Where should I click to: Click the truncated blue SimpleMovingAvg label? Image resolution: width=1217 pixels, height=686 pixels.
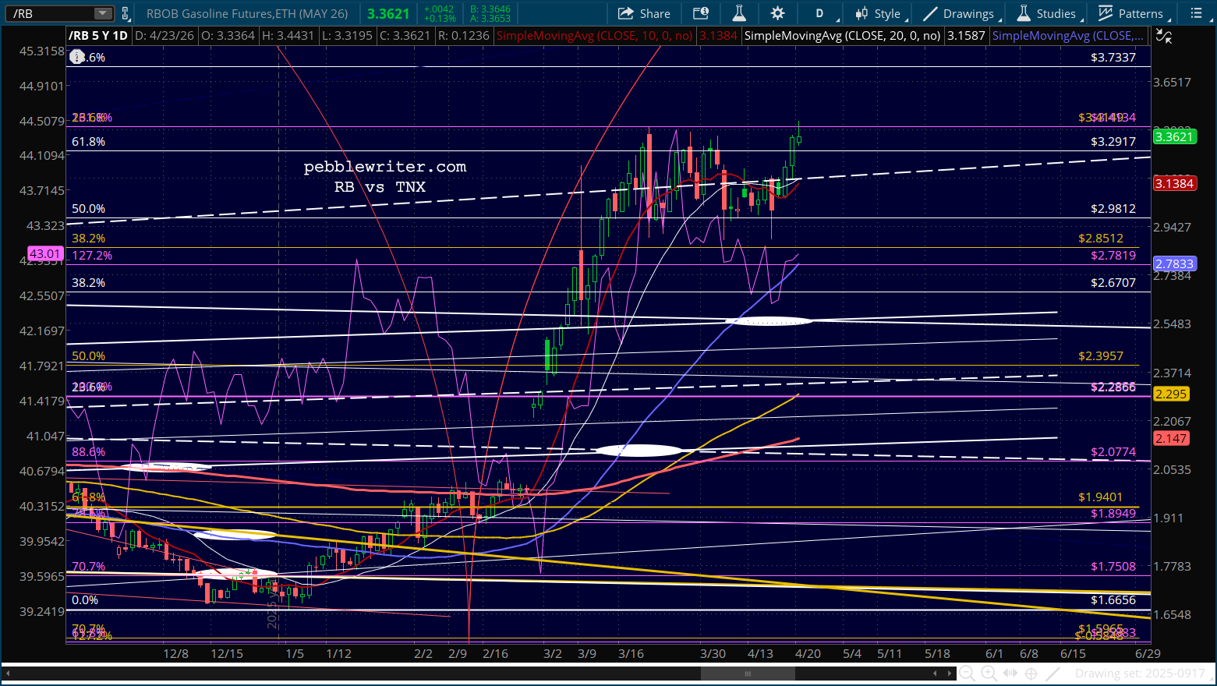coord(1068,36)
